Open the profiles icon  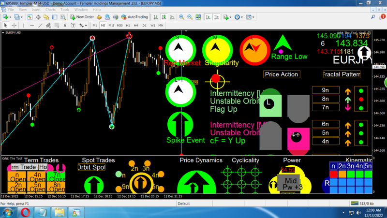(16, 17)
